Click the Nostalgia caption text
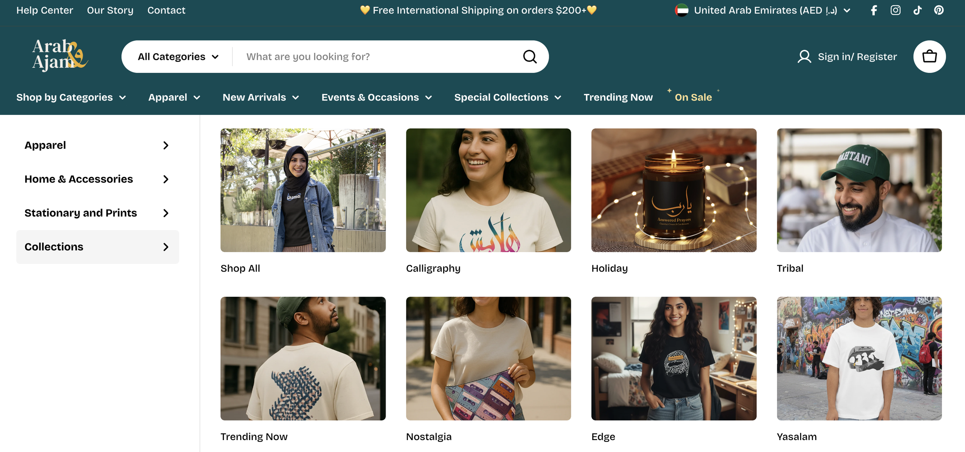The height and width of the screenshot is (452, 965). [x=429, y=437]
